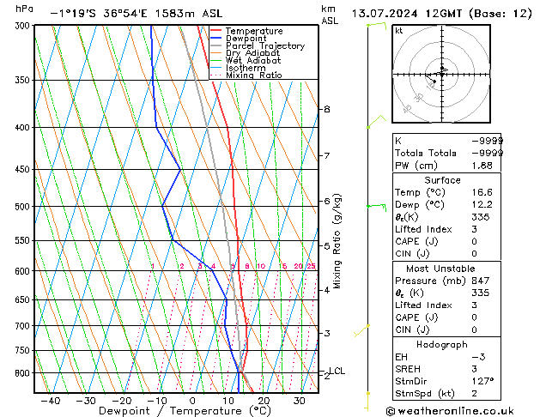
Task: Click the Wet Adiabat legend entry
Action: 252,61
